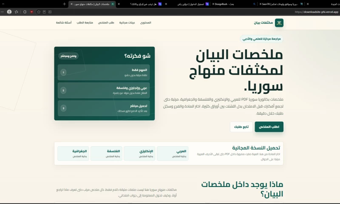Image resolution: width=340 pixels, height=204 pixels.
Task: Go to عينات مجانية navigation link
Action: (x=127, y=23)
